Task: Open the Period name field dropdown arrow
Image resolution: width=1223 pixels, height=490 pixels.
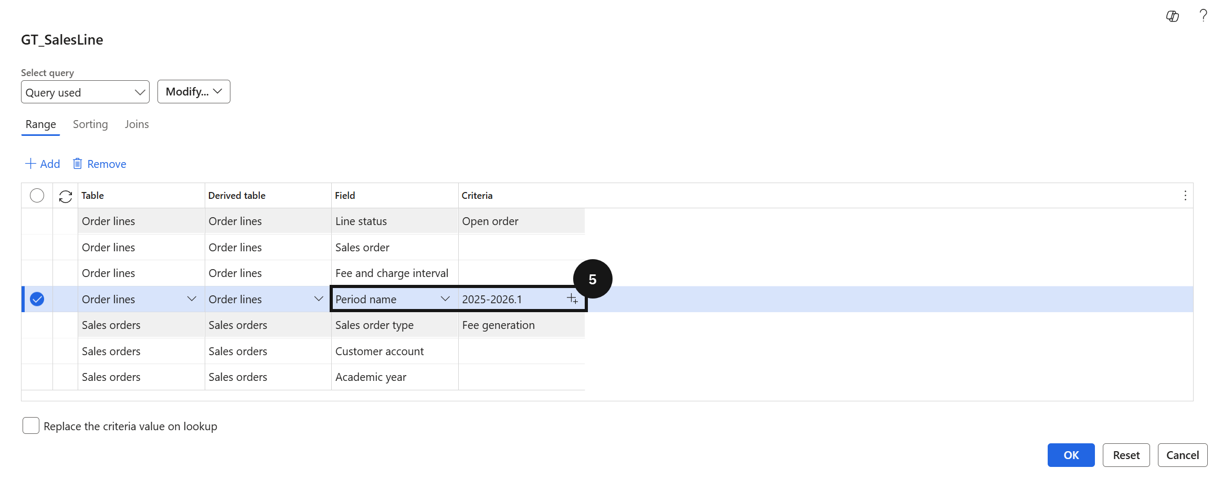Action: pyautogui.click(x=445, y=299)
